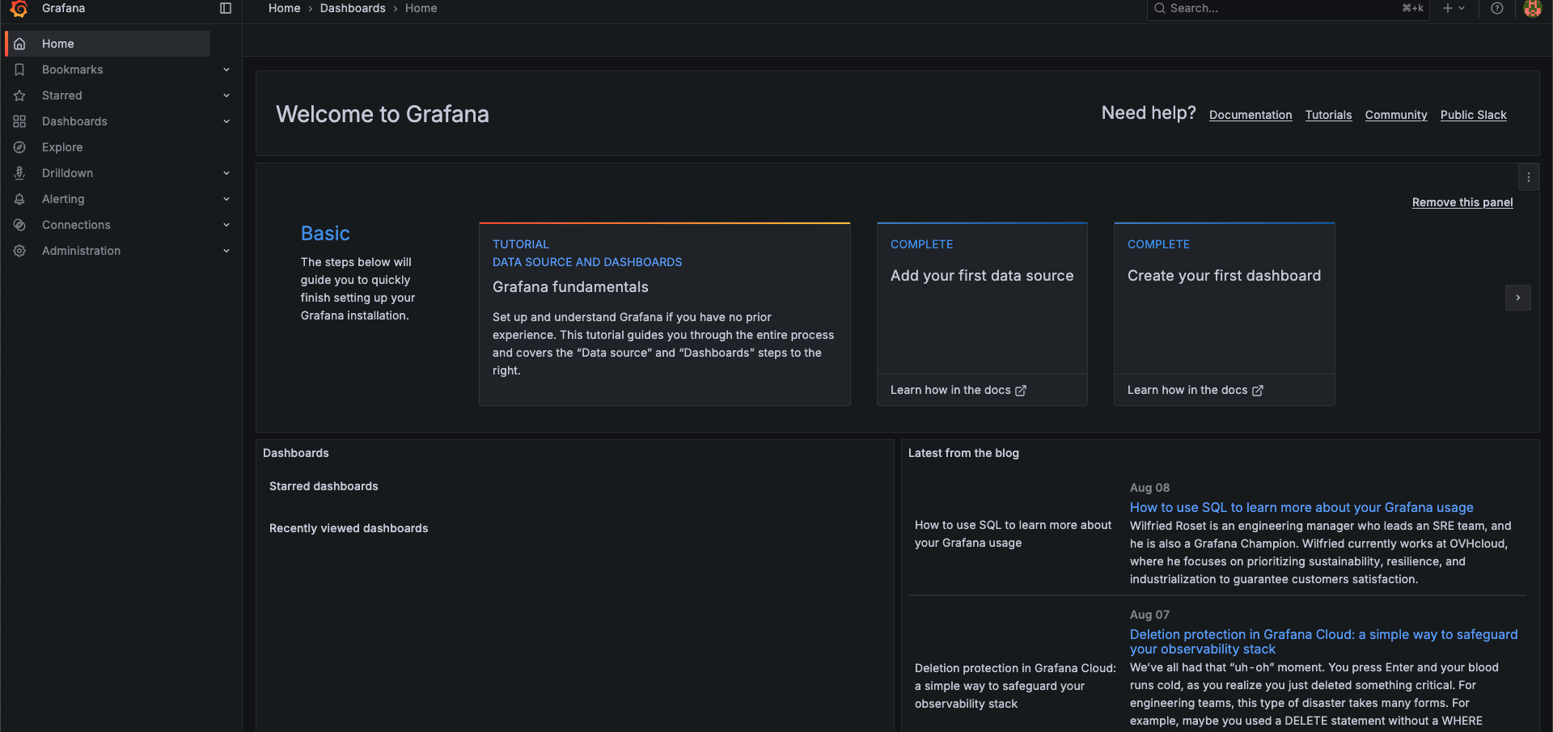Click the Aug 08 blog date

coord(1149,488)
